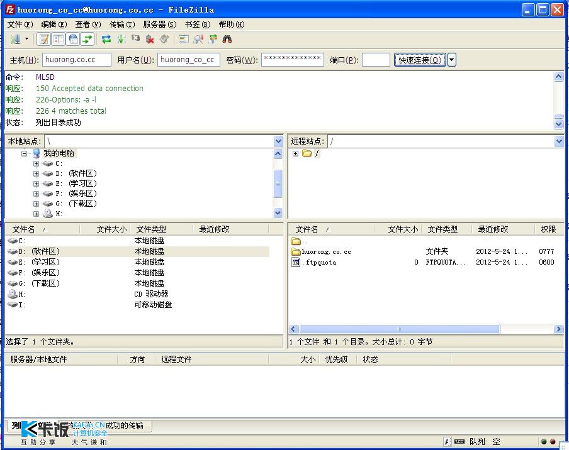Image resolution: width=569 pixels, height=450 pixels.
Task: Toggle processing of transfer queue
Action: tap(121, 39)
